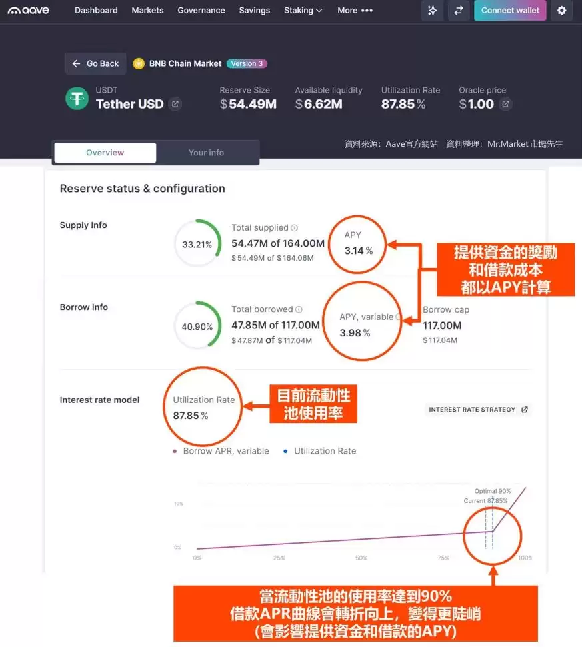The image size is (582, 647).
Task: Open the Governance section
Action: [x=201, y=10]
